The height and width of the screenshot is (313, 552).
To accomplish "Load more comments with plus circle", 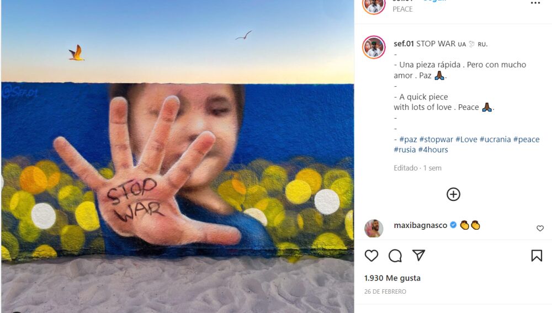I will point(453,194).
